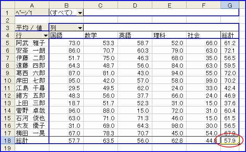Select 江島 千尋's 国語 score 29.5
This screenshot has height=152, width=246.
point(66,88)
